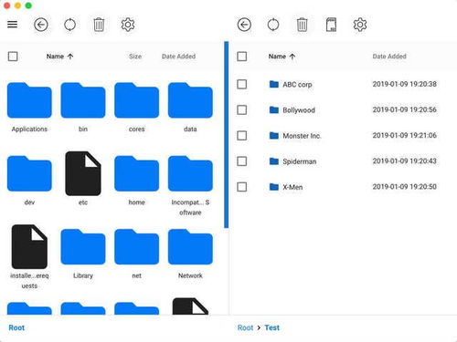Click the Test breadcrumb link

[271, 327]
